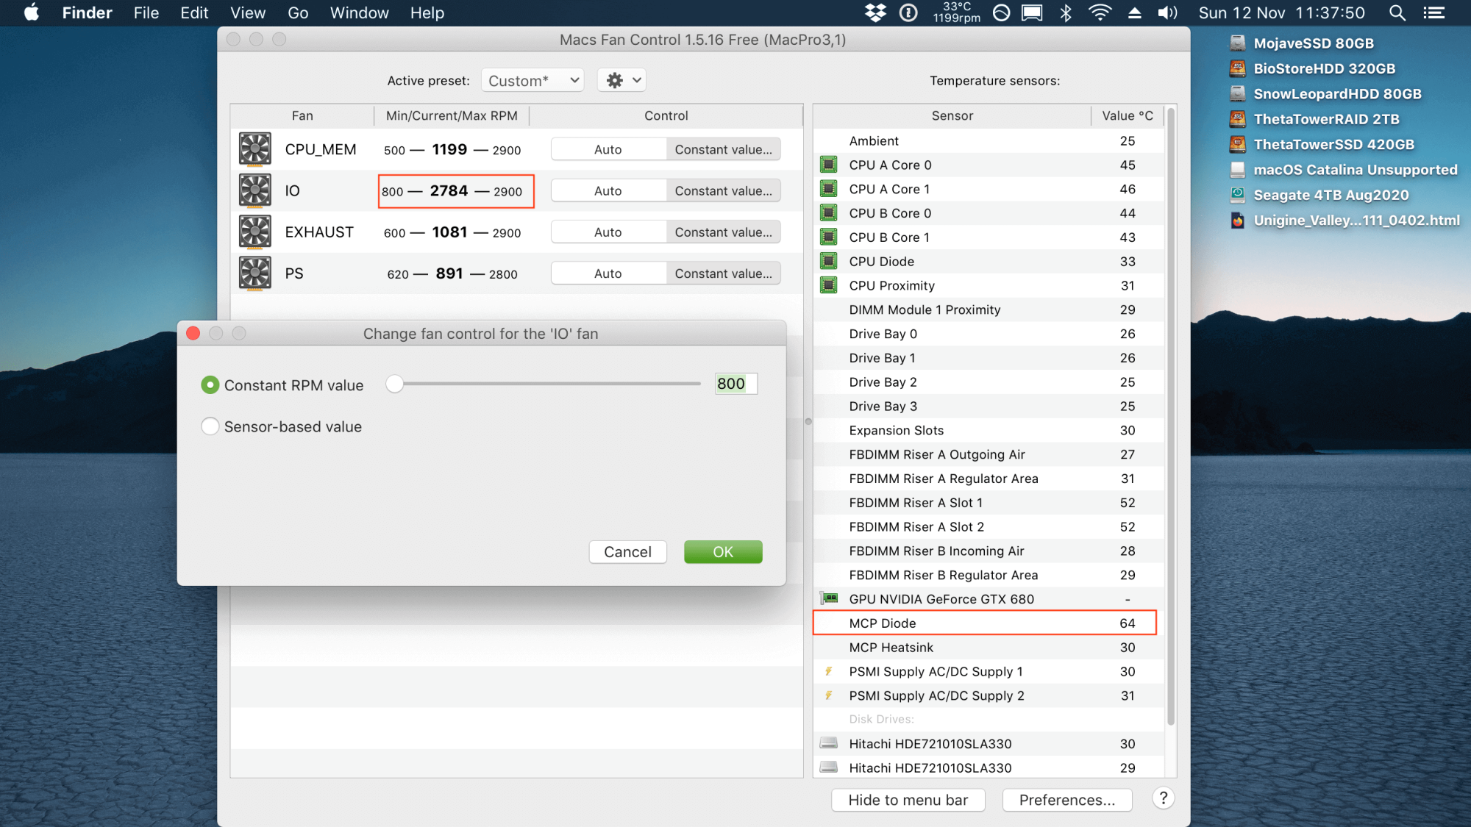Open the ThetaTowerRAID 2TB drive icon

(1238, 119)
